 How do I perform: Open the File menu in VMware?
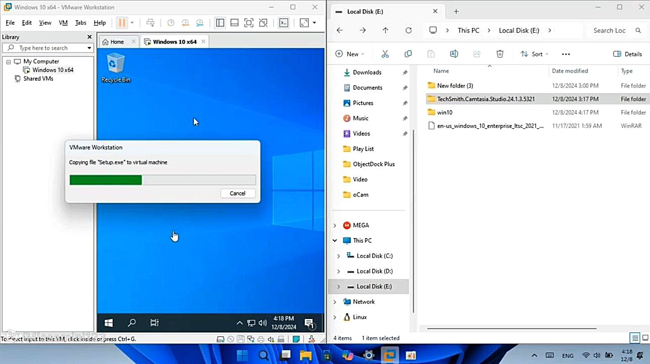tap(10, 23)
